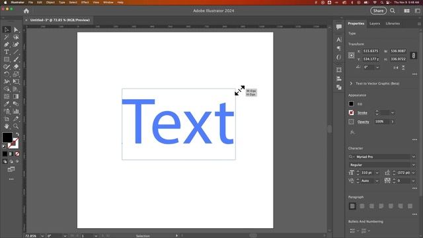423x238 pixels.
Task: Select the Magic Wand tool
Action: [x=7, y=37]
